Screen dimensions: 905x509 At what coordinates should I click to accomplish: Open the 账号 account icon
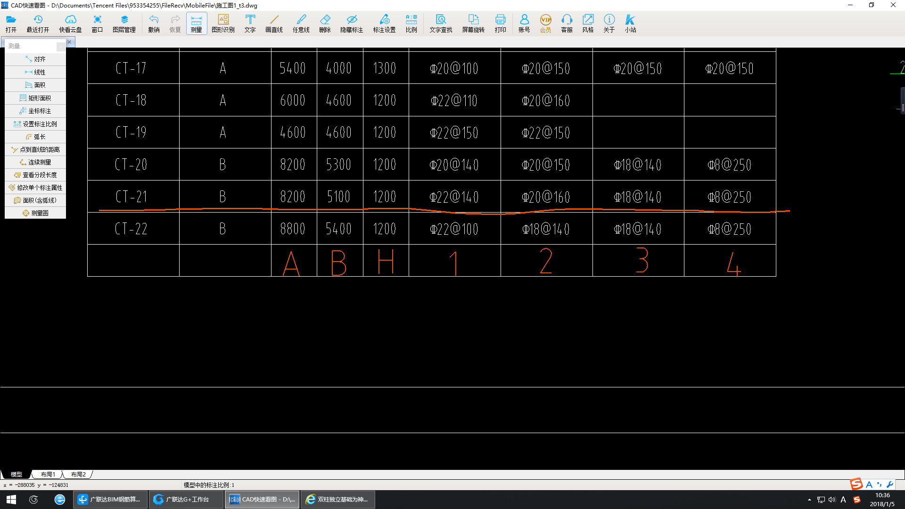click(524, 23)
